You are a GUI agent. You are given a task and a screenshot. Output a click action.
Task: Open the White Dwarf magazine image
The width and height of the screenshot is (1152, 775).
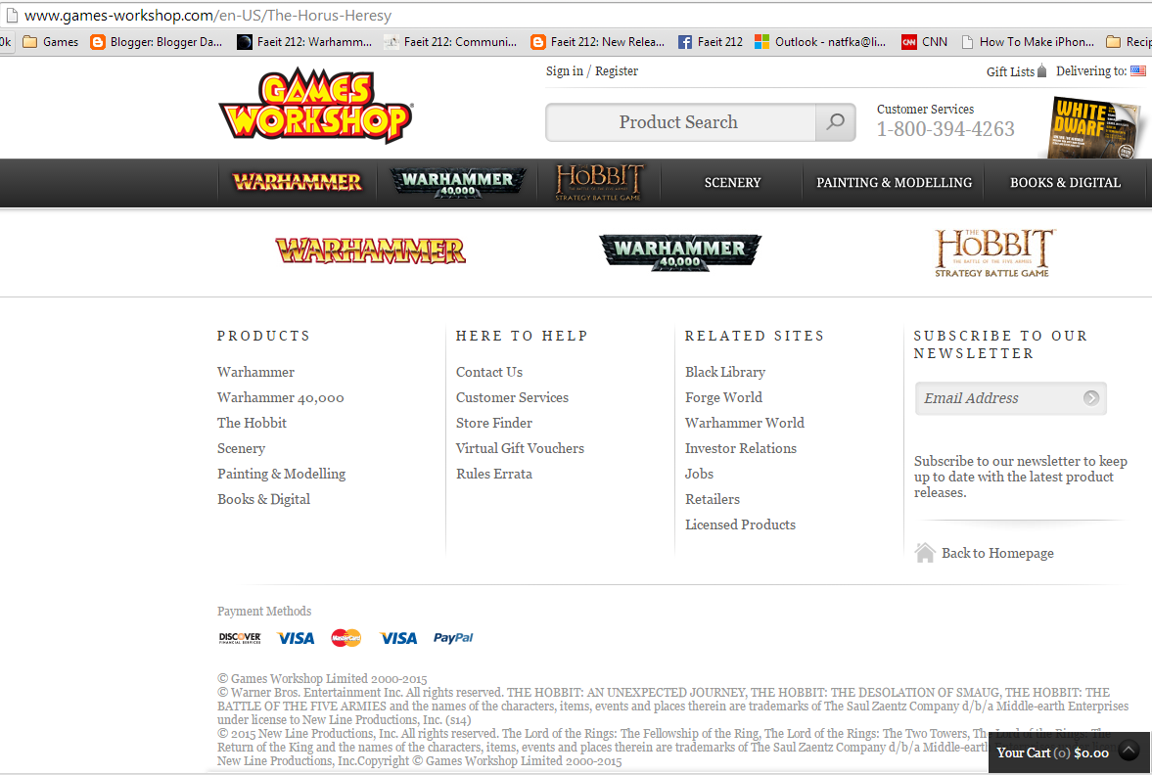coord(1094,128)
